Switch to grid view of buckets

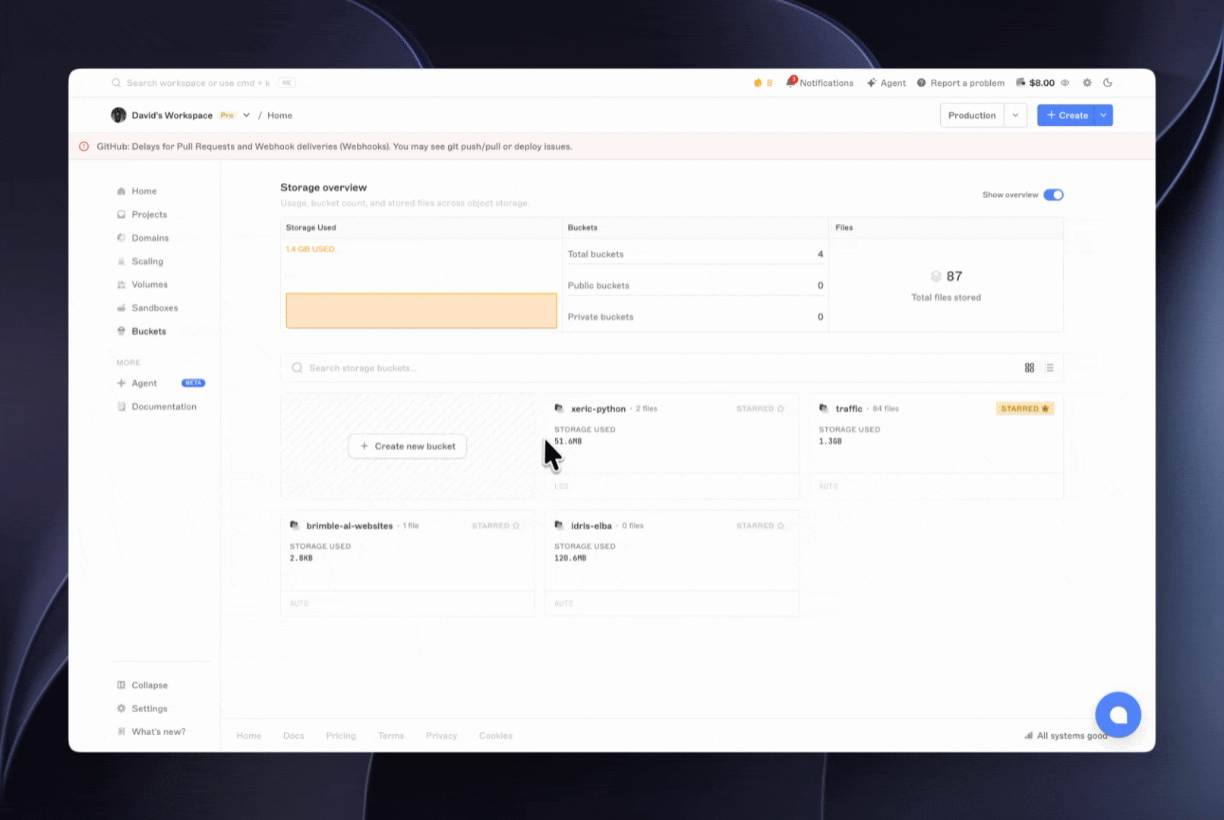1030,367
